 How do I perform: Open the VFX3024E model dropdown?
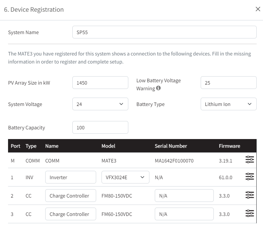pos(125,177)
